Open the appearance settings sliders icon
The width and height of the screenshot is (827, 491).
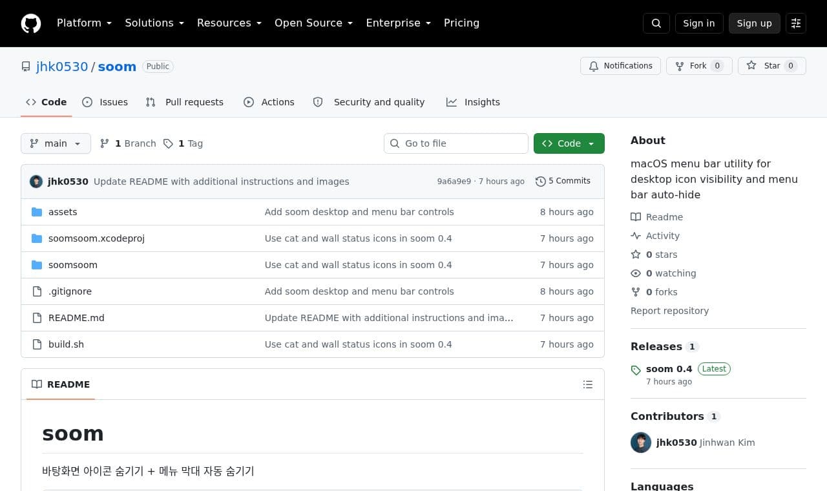[x=796, y=23]
